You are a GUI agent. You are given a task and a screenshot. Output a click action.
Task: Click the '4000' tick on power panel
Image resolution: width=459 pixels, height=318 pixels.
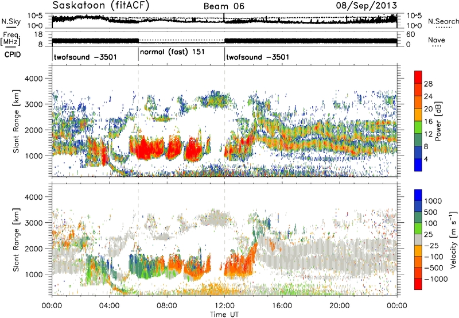pos(33,79)
